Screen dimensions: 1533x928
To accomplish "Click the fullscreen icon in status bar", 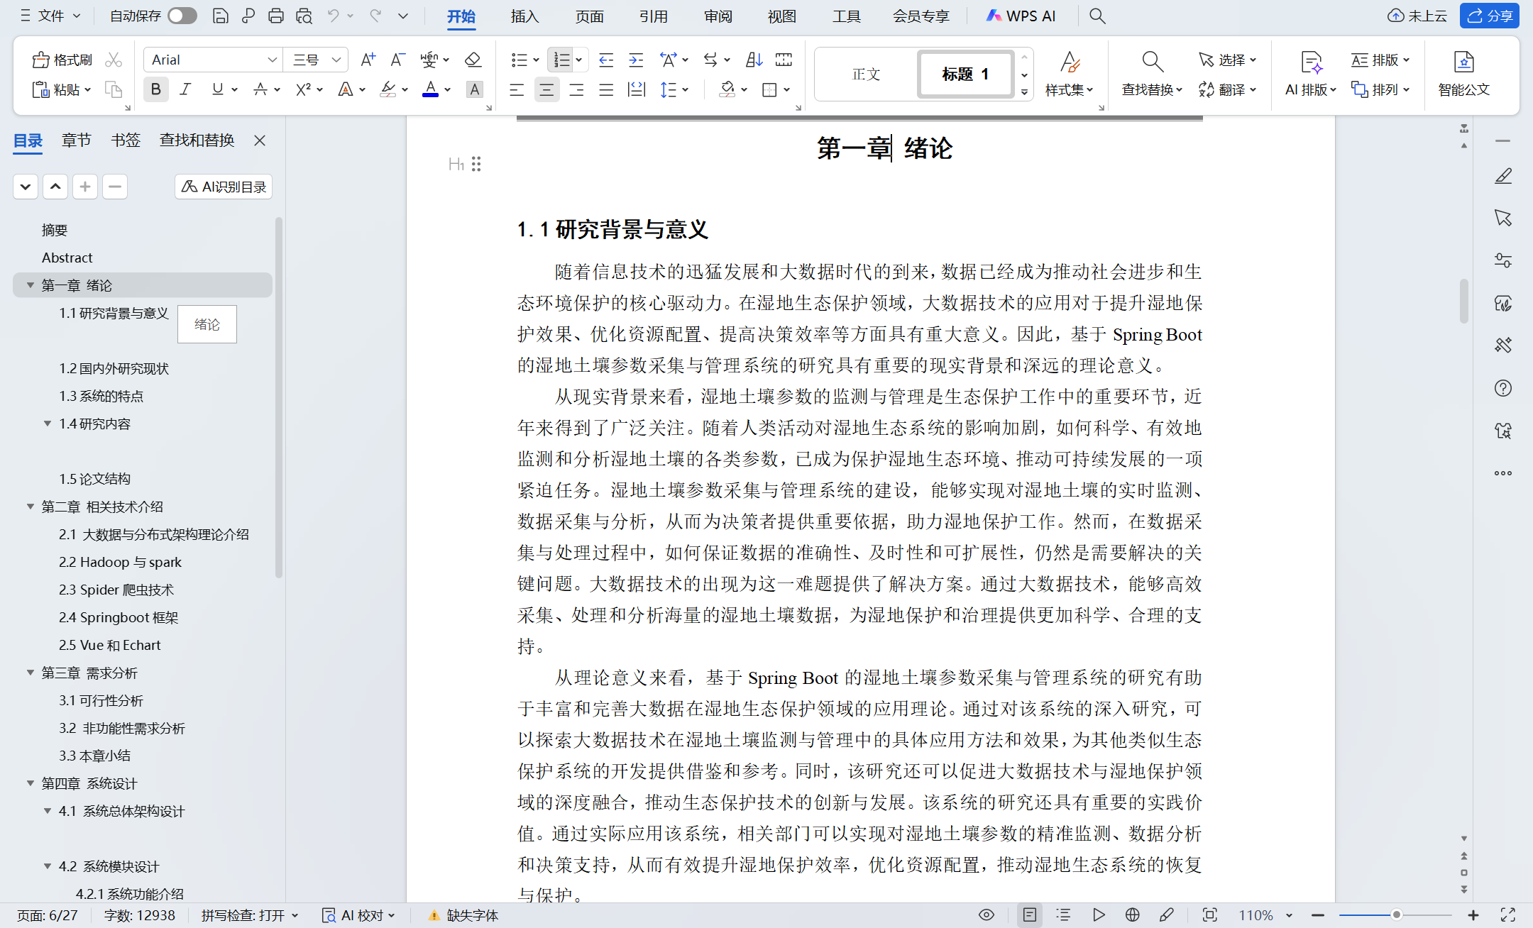I will [1508, 915].
